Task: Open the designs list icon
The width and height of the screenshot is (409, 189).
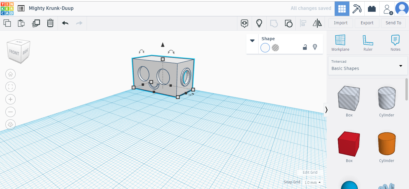Action: point(21,8)
